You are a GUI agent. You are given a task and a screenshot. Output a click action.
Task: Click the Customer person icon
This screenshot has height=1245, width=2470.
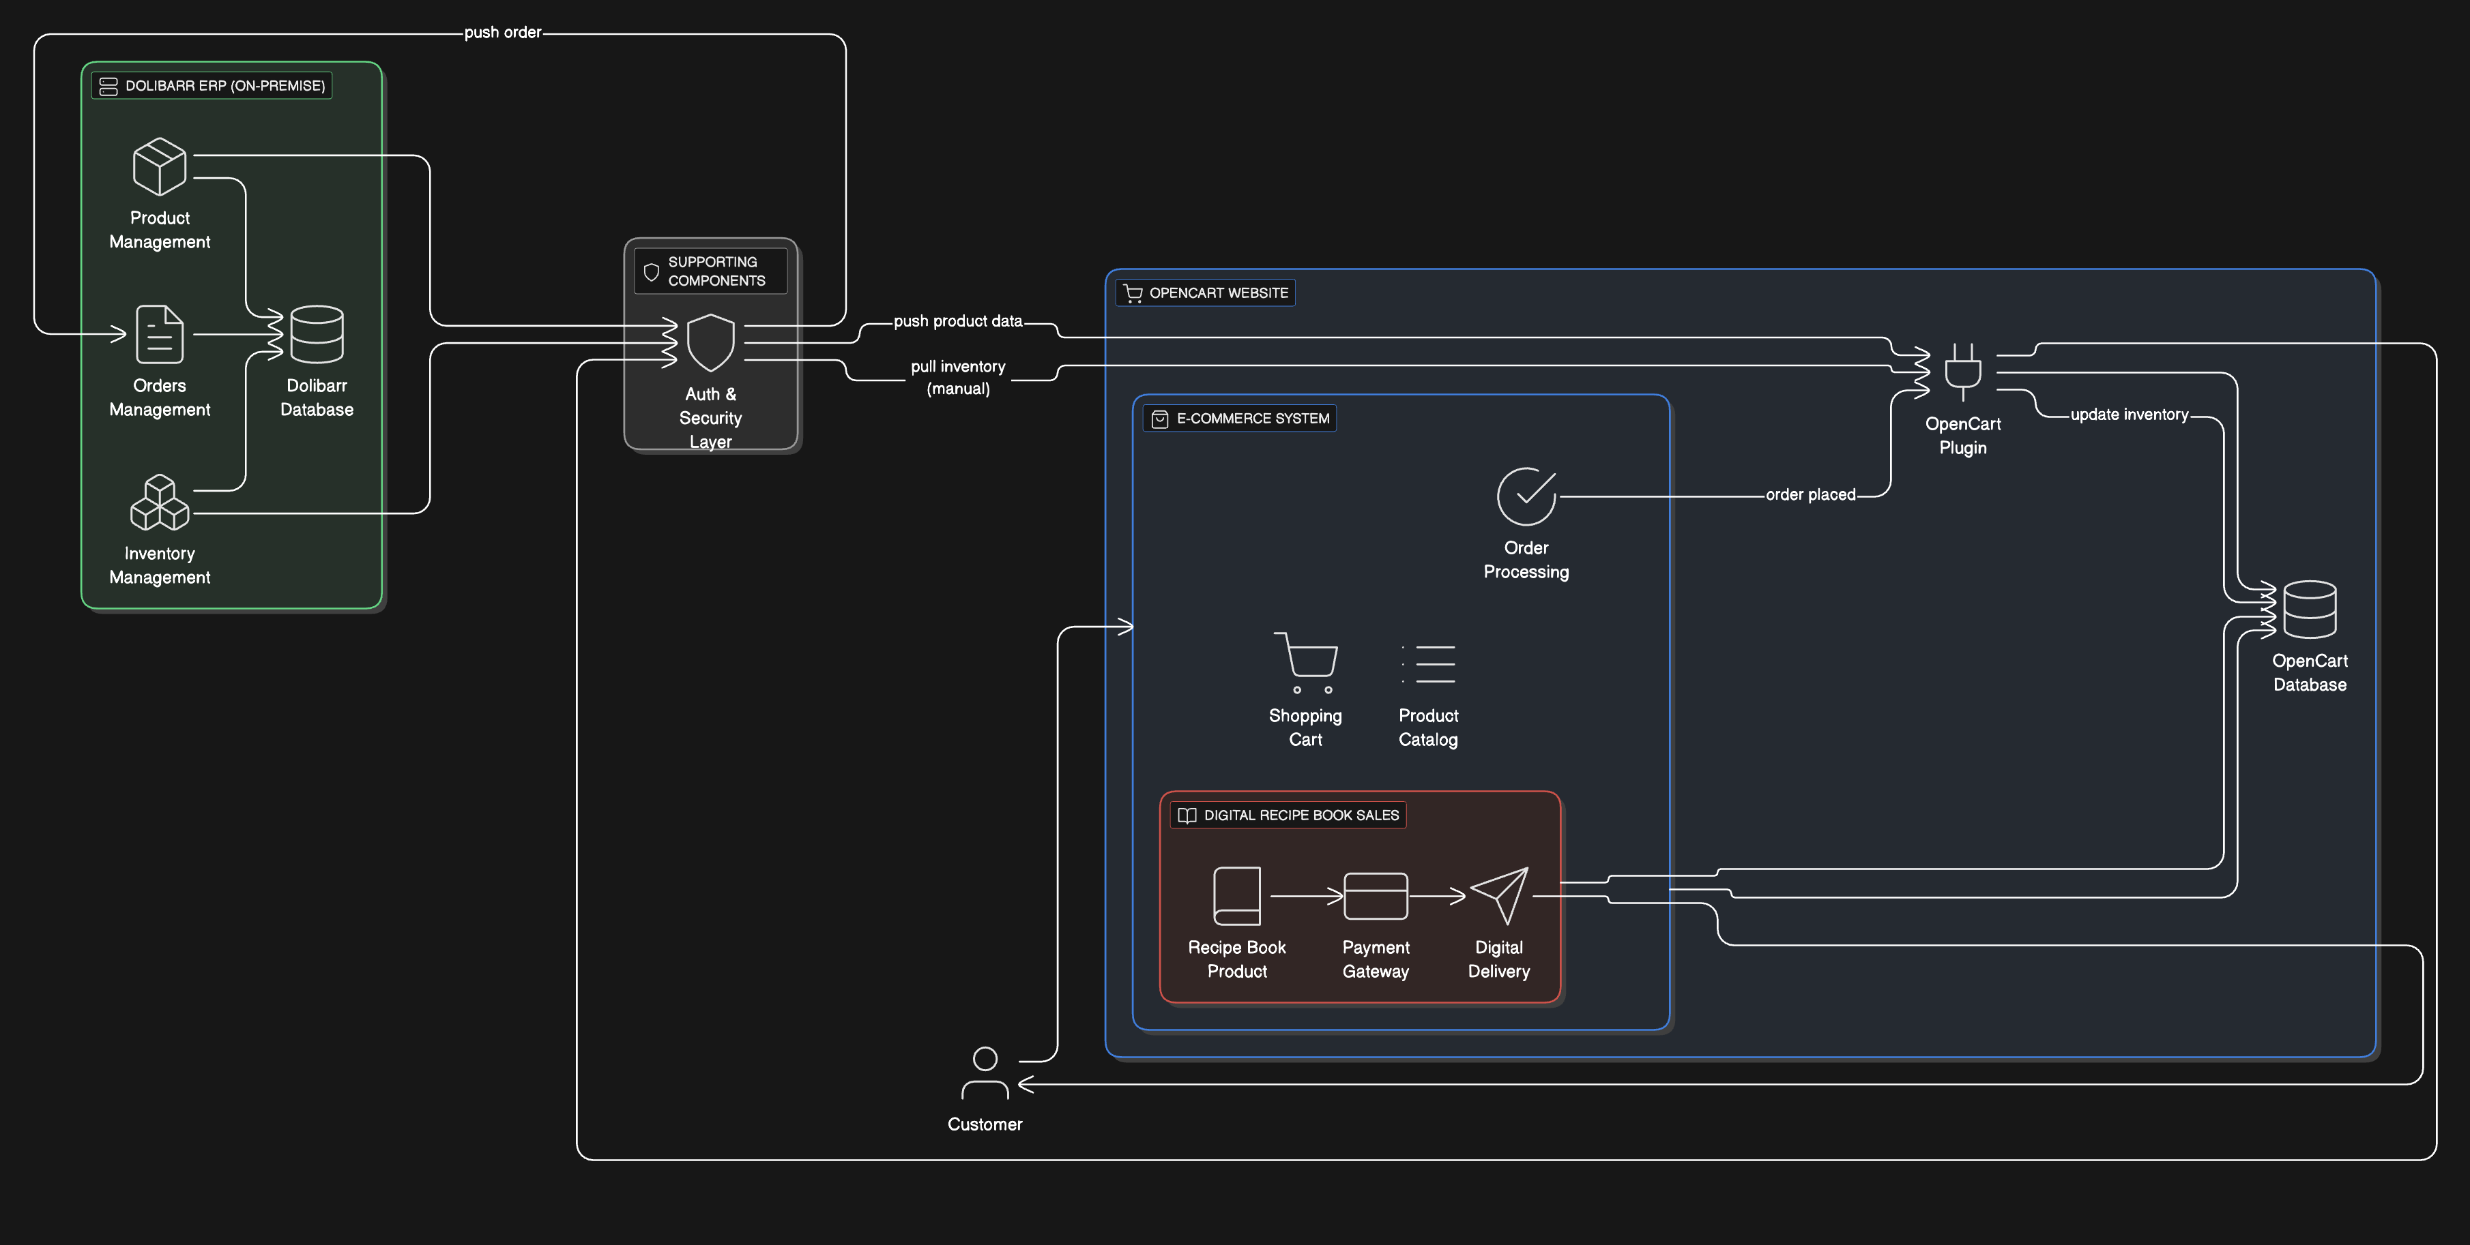985,1072
